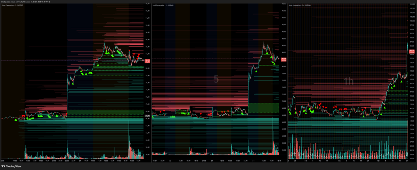Click 96,00 on the 1-minute chart price axis
Image resolution: width=417 pixels, height=170 pixels.
click(147, 11)
